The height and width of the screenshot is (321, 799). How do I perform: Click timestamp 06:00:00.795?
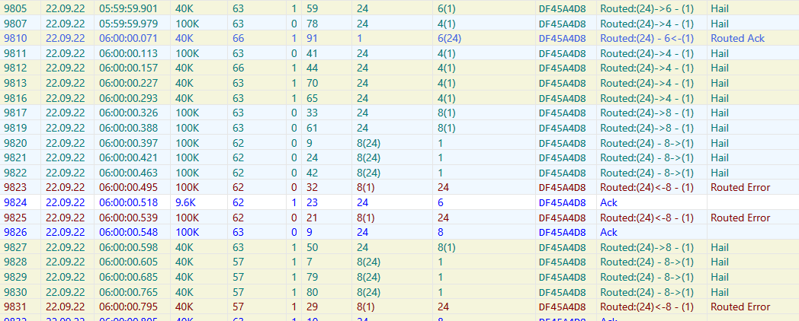[128, 307]
